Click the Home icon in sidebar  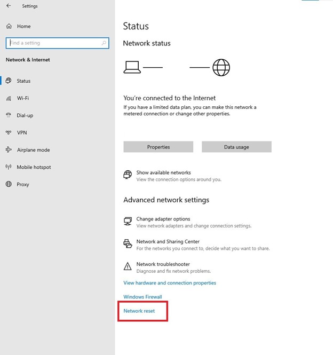coord(9,26)
